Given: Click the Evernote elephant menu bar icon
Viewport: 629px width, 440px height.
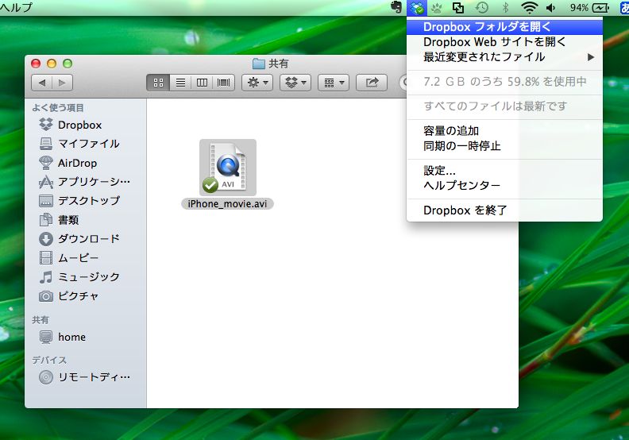Looking at the screenshot, I should click(396, 8).
